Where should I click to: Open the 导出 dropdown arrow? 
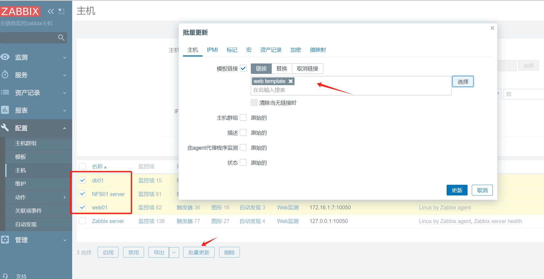point(174,252)
